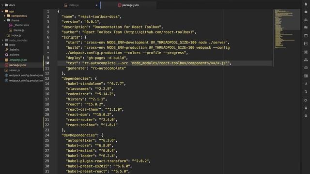Open .importjs.json file in tree
Screen dimensions: 310x174
tap(18, 60)
